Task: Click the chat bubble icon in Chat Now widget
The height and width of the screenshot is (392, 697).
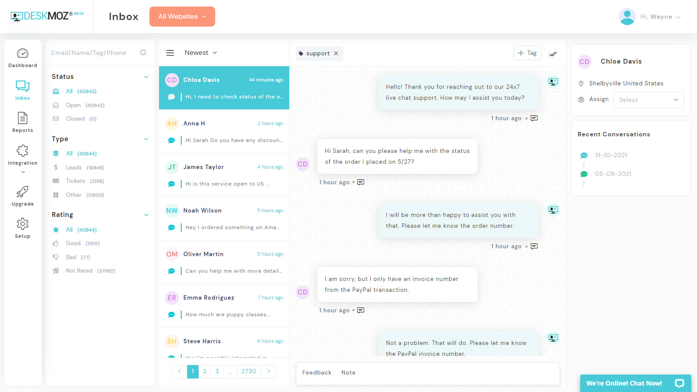Action: point(680,383)
